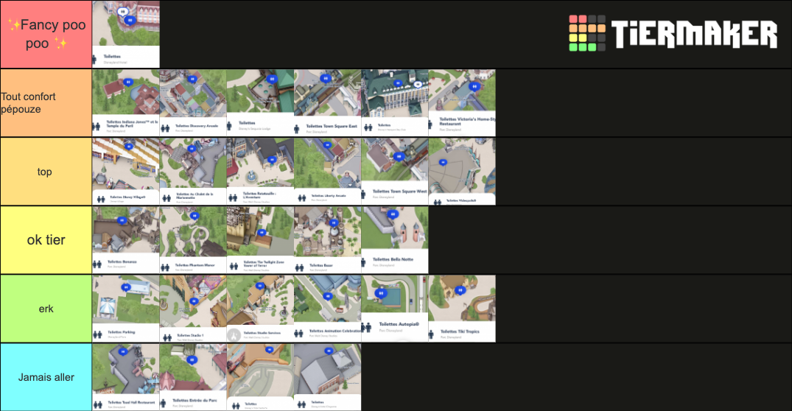Open the Toilettes Town Square East card
Screen dimensions: 792x411
point(327,103)
